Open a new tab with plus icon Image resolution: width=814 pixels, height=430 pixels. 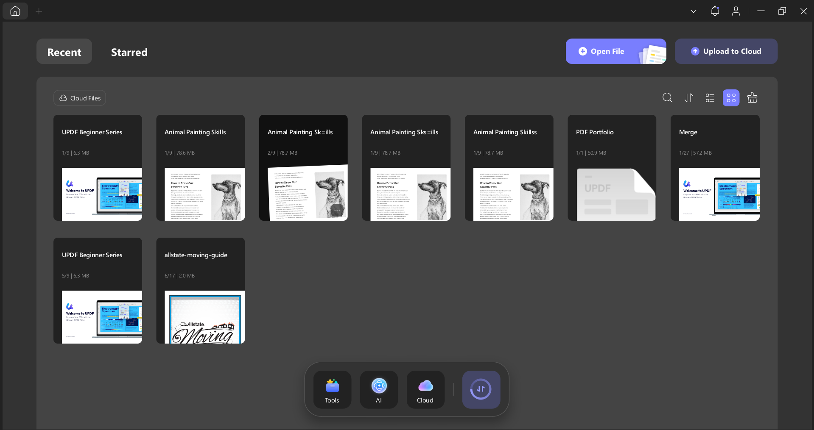coord(39,11)
